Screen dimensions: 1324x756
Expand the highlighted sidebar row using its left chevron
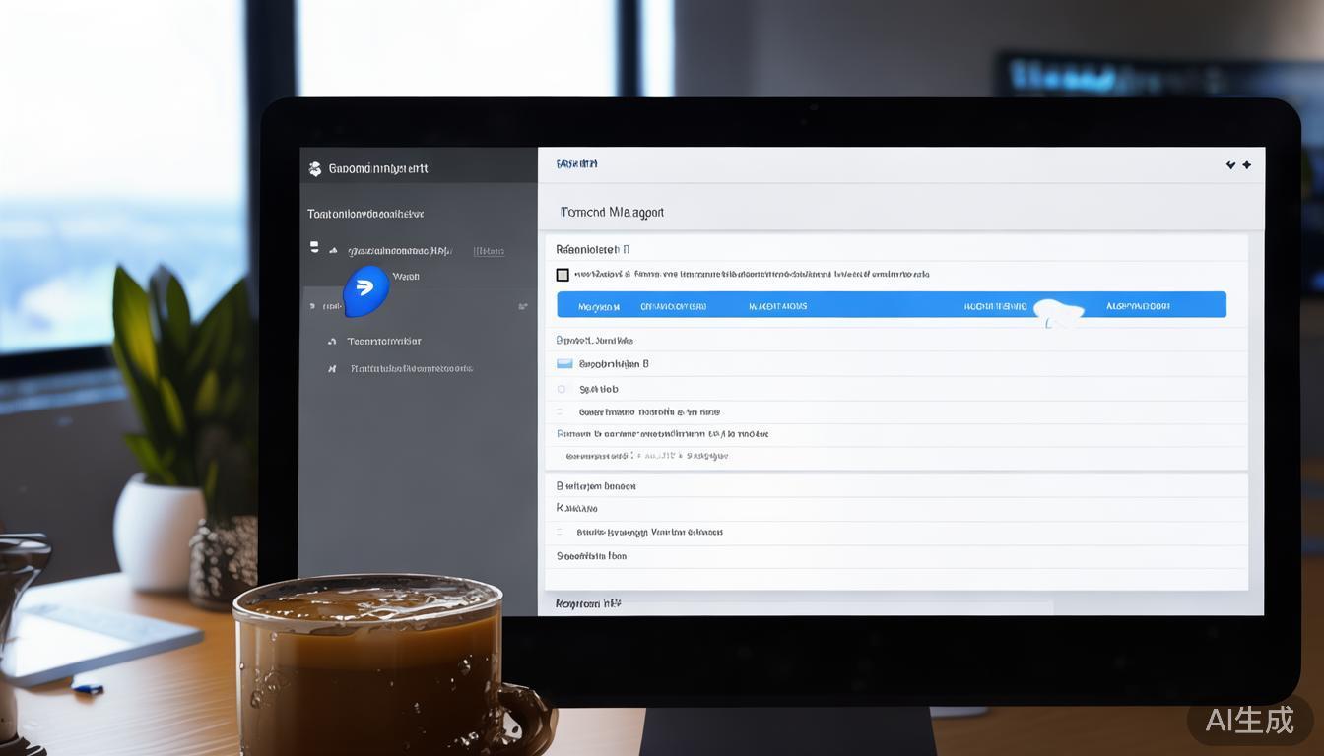click(312, 307)
